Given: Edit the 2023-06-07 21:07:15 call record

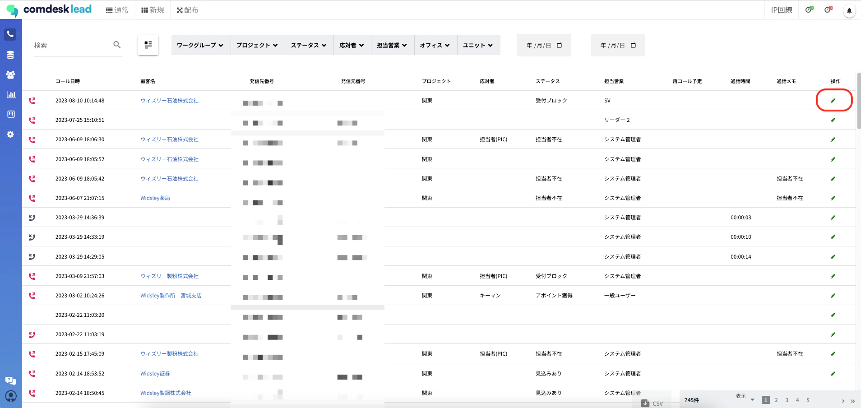Looking at the screenshot, I should [x=833, y=198].
